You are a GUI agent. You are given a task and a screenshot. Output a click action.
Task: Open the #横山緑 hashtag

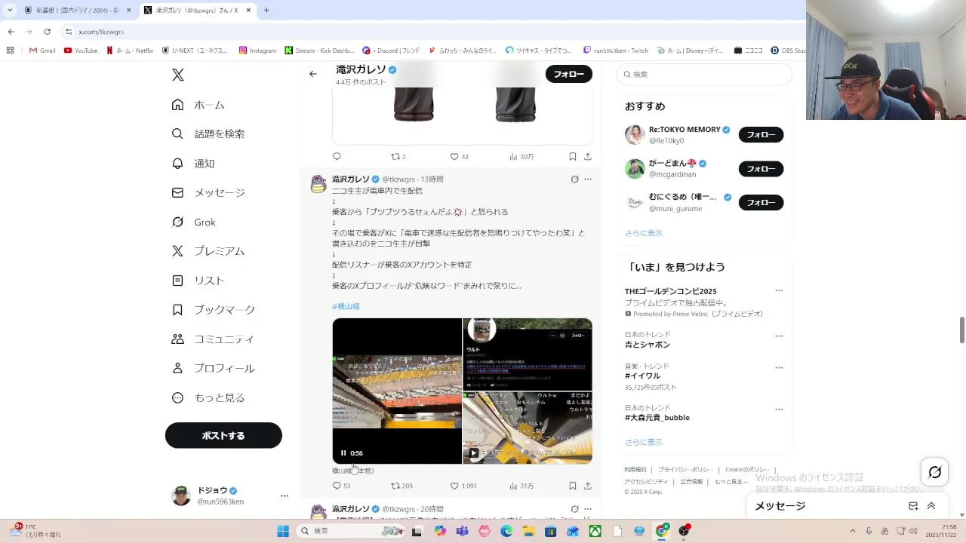(346, 306)
